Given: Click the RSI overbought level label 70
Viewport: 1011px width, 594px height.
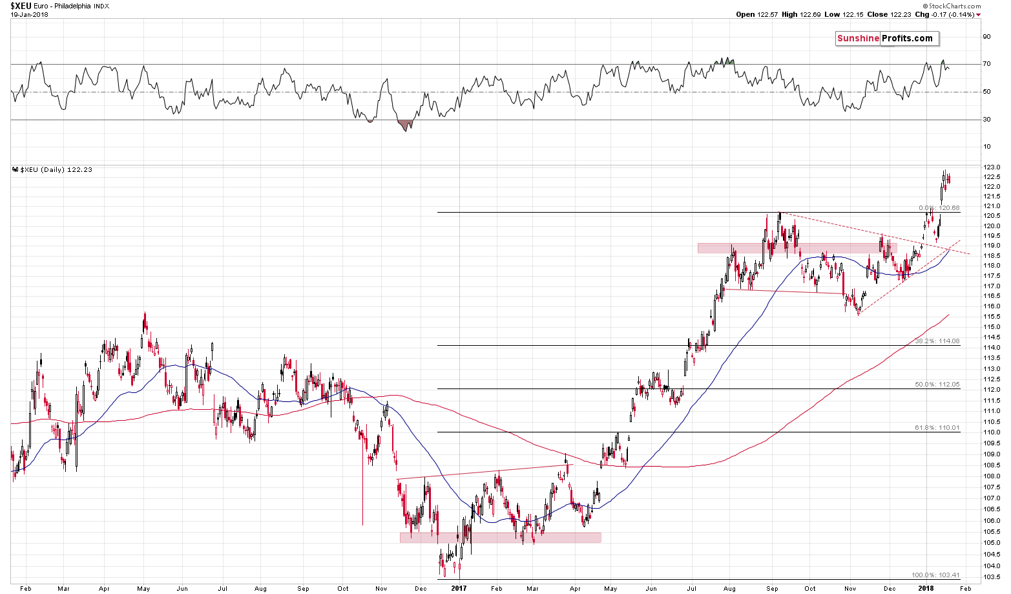Looking at the screenshot, I should point(986,64).
